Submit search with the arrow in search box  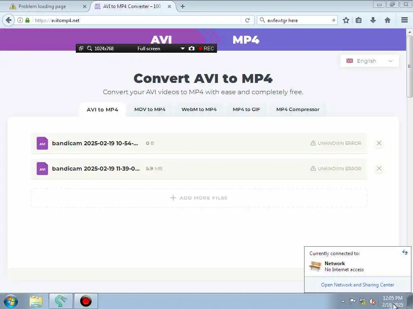click(x=333, y=20)
